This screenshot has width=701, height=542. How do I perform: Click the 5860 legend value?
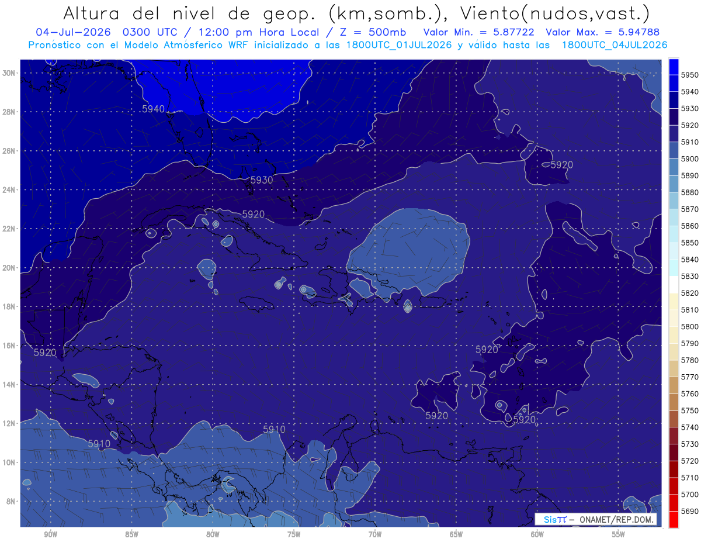[690, 226]
